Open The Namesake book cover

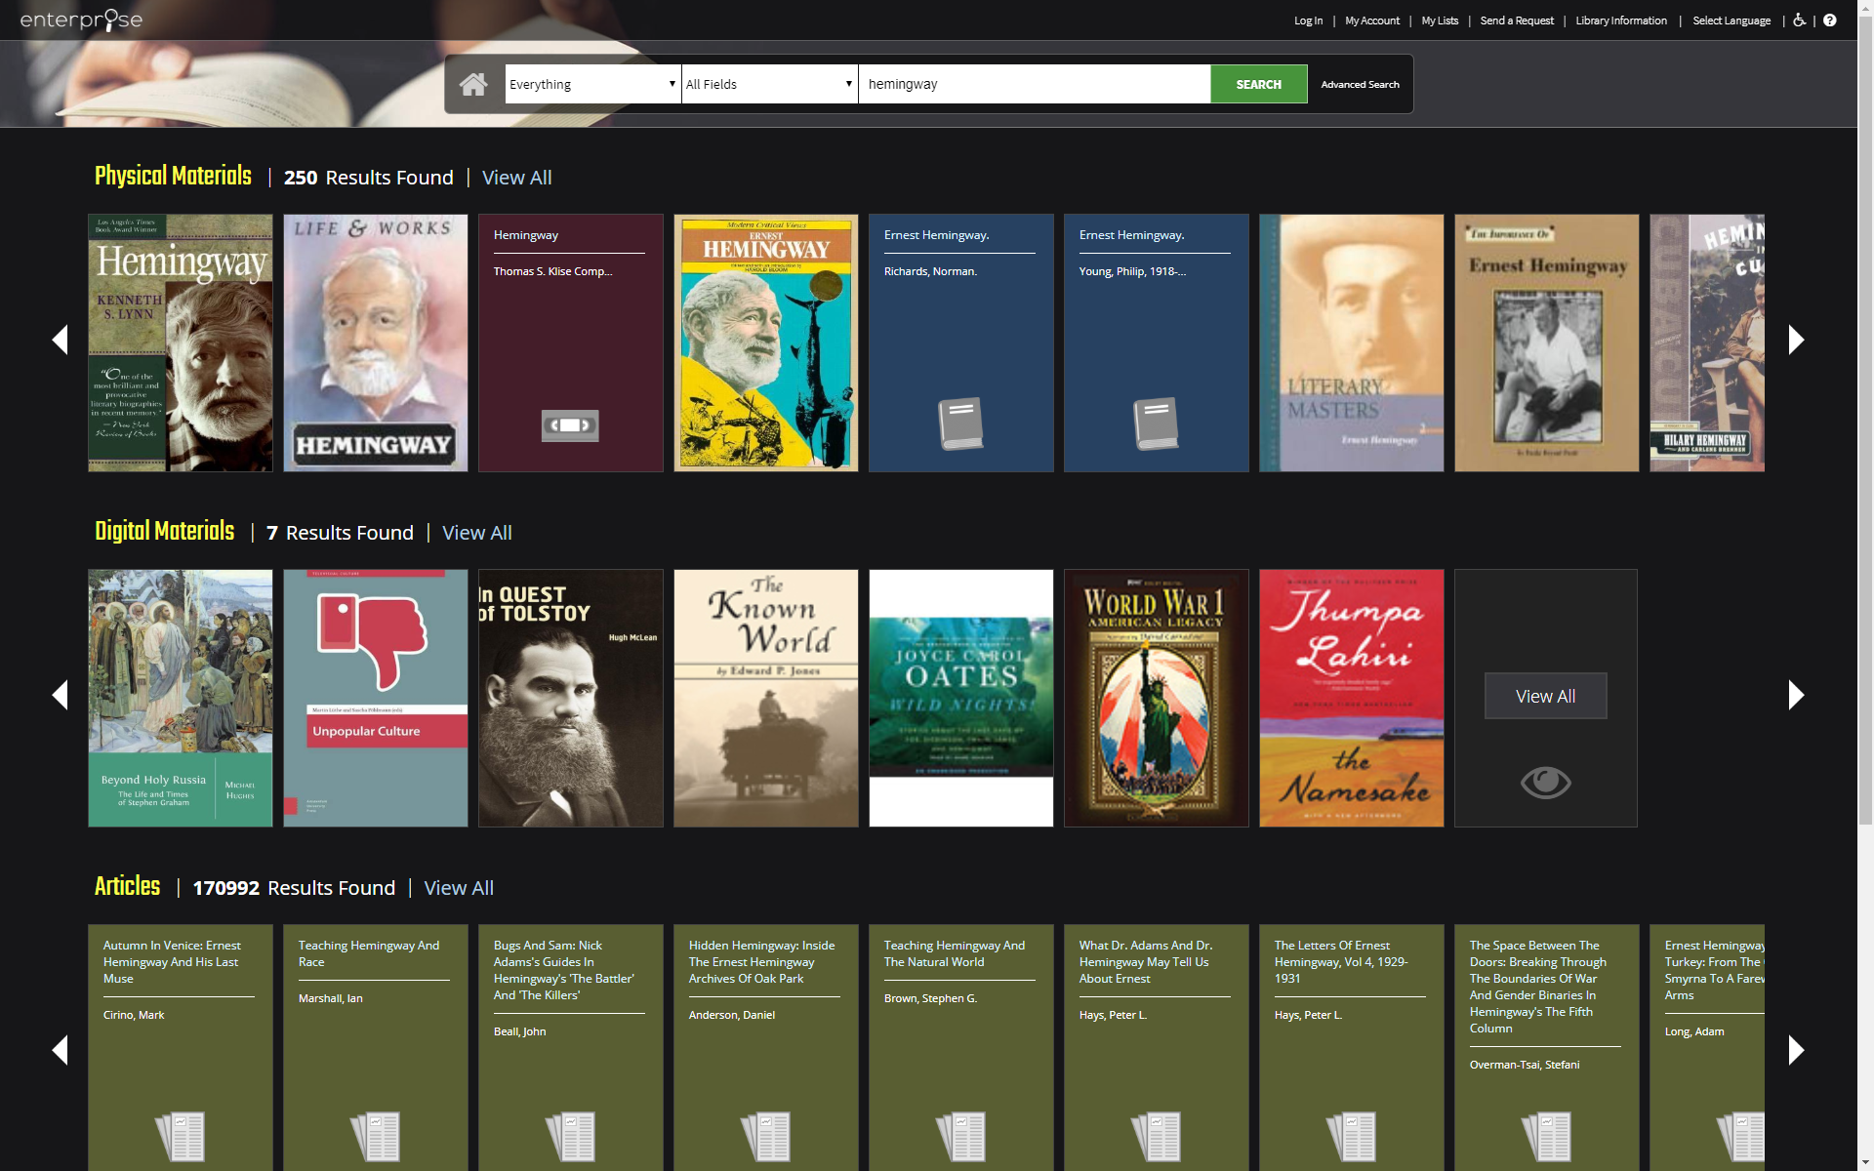1351,699
